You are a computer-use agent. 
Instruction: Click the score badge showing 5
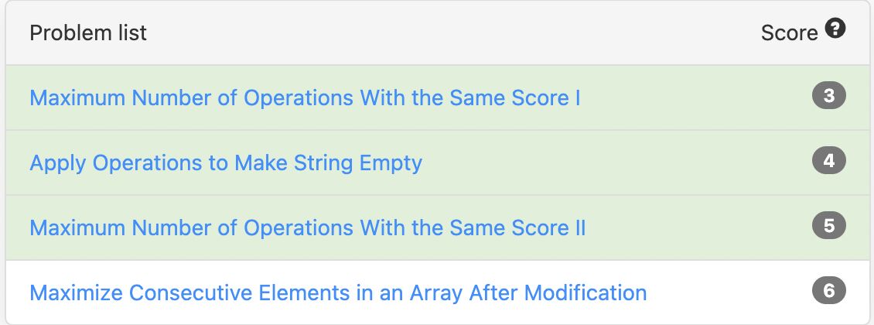click(829, 226)
